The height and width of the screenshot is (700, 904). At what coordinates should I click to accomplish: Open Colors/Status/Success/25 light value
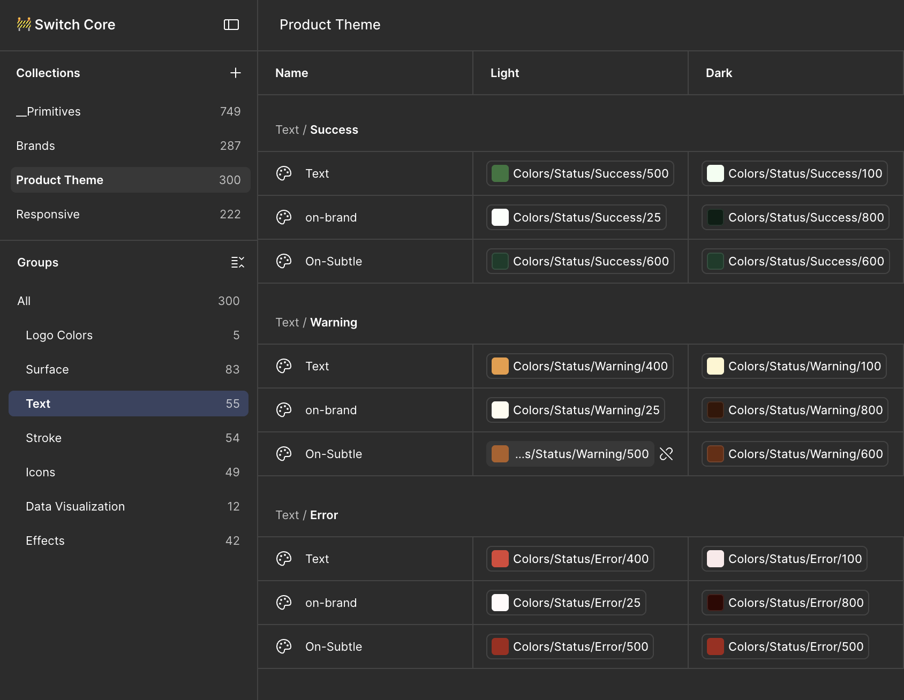[x=576, y=217]
